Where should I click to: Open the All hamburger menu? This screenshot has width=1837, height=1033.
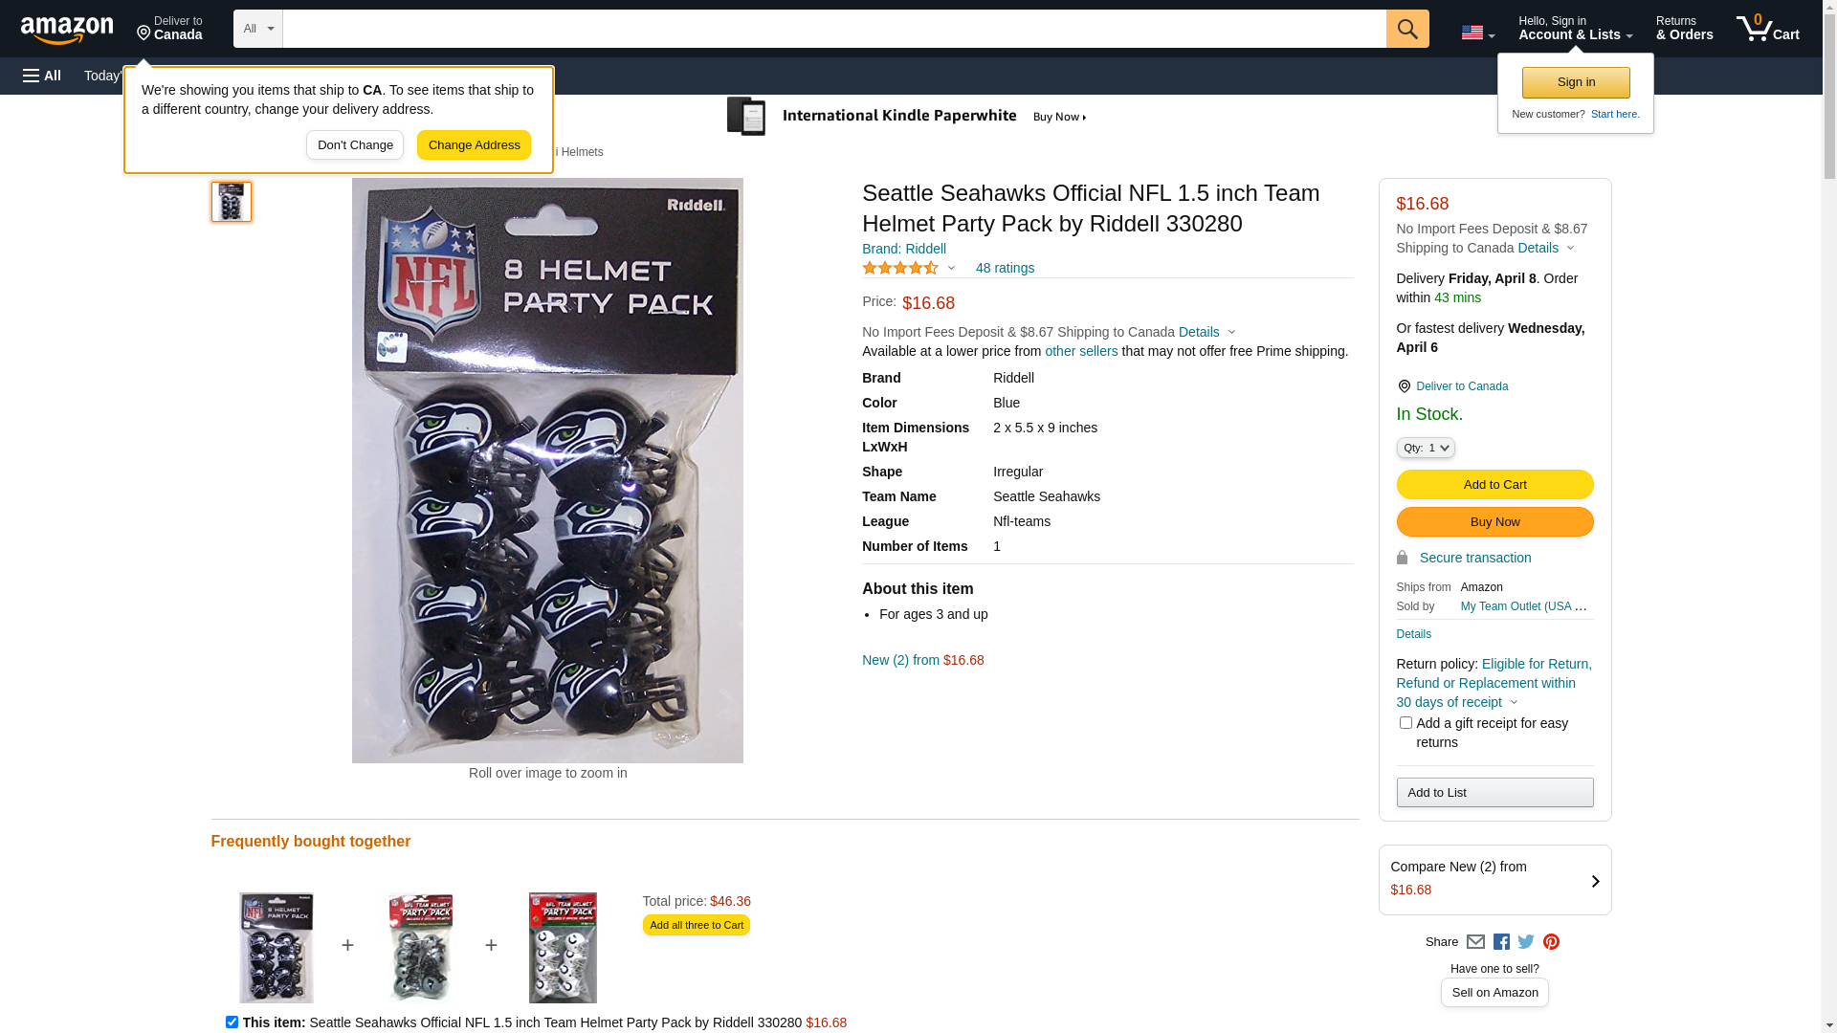[42, 76]
